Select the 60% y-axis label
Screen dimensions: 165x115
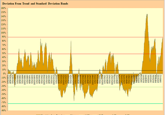coord(4,49)
